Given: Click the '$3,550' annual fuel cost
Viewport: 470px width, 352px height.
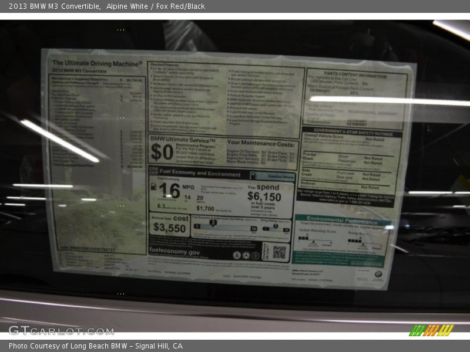Looking at the screenshot, I should 169,228.
